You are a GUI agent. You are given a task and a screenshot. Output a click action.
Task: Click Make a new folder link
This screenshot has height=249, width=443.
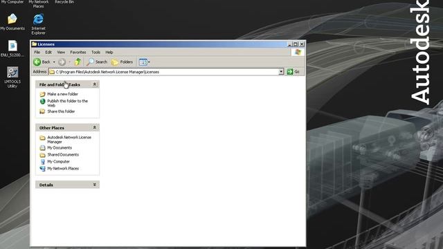[x=62, y=94]
